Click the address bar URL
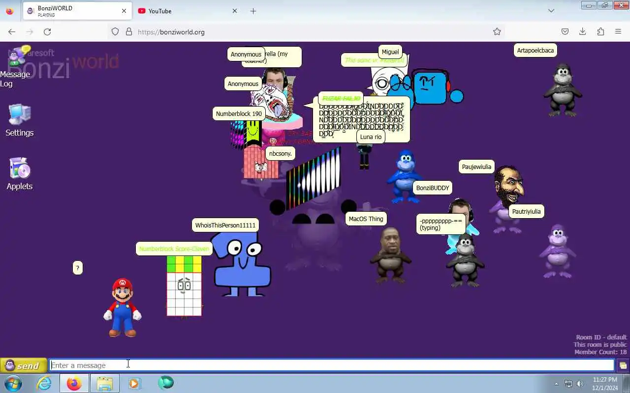 click(171, 32)
